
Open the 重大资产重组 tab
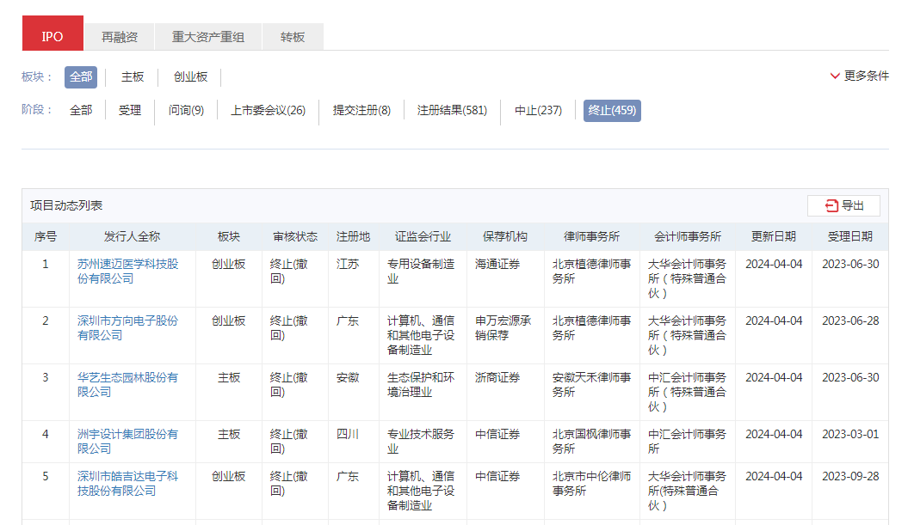208,37
